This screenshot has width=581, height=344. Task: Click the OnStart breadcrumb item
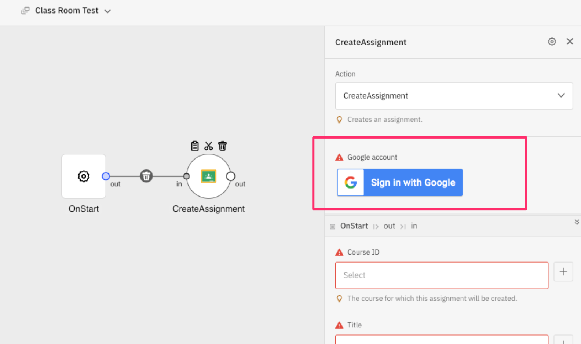pyautogui.click(x=354, y=226)
